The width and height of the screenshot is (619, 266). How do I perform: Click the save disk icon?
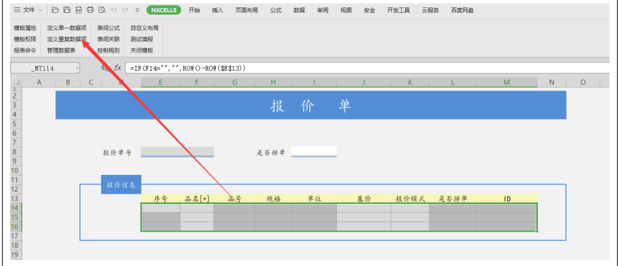tap(67, 10)
